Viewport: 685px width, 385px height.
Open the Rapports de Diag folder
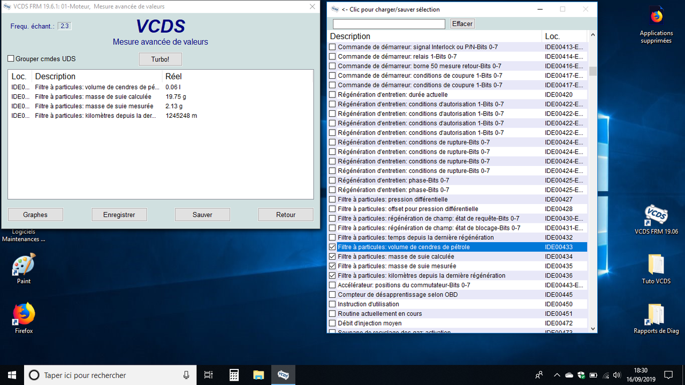coord(656,319)
